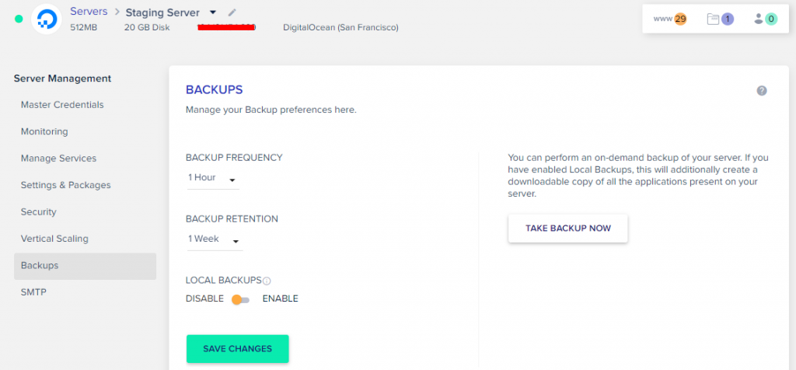796x370 pixels.
Task: Open the Backup Frequency dropdown
Action: click(x=212, y=178)
